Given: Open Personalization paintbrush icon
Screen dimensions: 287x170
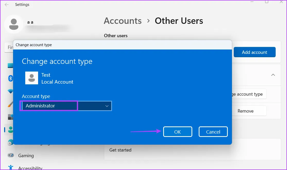Looking at the screenshot, I should (x=11, y=104).
